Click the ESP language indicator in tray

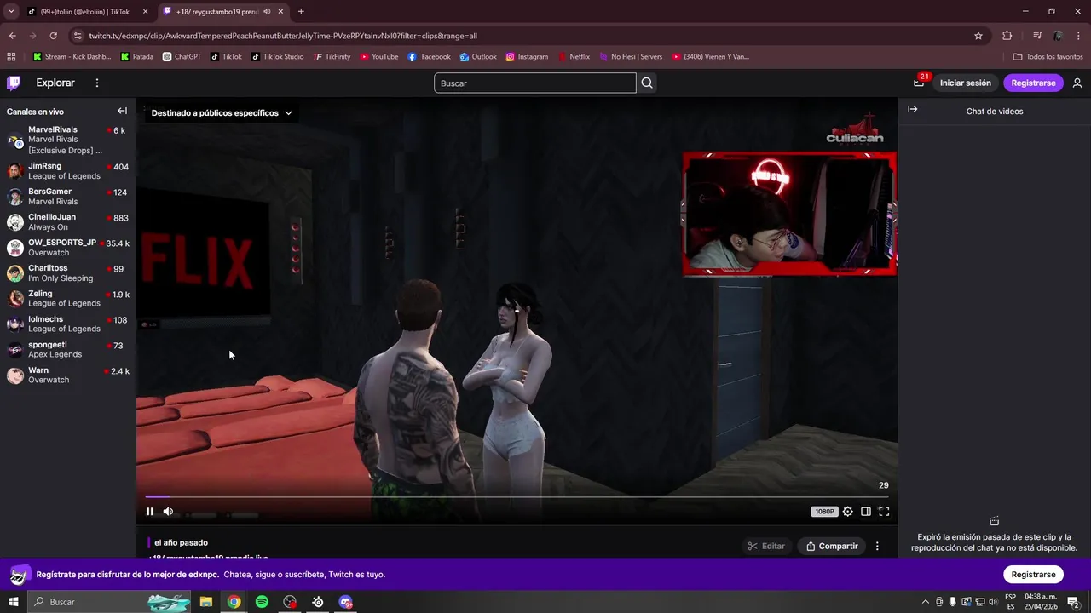click(x=1010, y=602)
